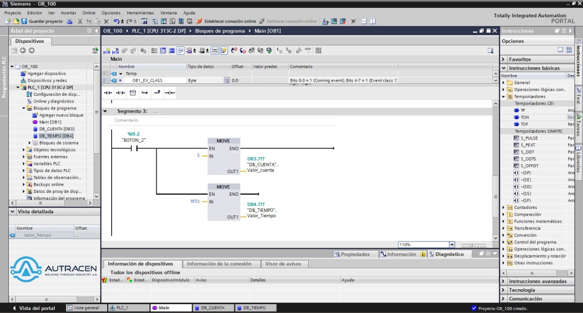Screen dimensions: 583x313
Task: Insert an output coil from favorites
Action: tap(170, 93)
